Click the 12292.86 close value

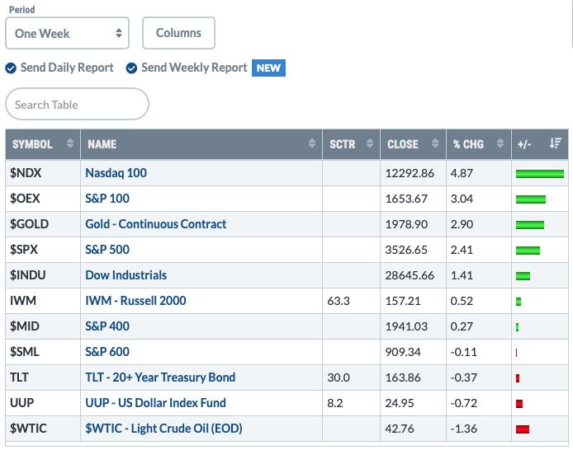click(x=410, y=173)
